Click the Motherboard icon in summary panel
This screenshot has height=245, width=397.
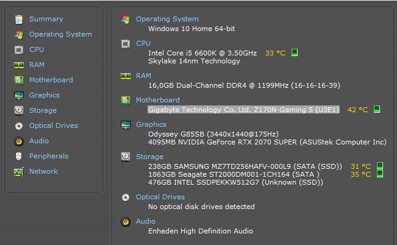[126, 100]
